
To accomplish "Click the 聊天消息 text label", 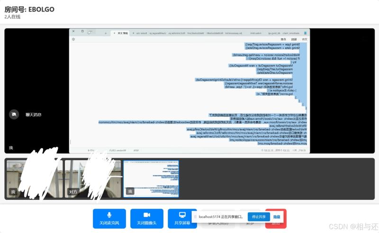I will (33, 115).
